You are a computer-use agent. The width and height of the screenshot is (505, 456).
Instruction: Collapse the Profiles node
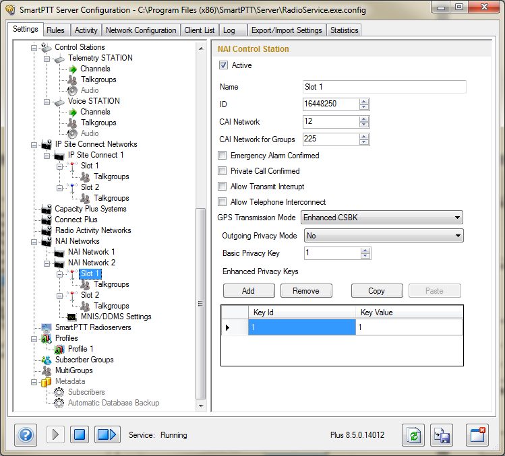point(34,339)
